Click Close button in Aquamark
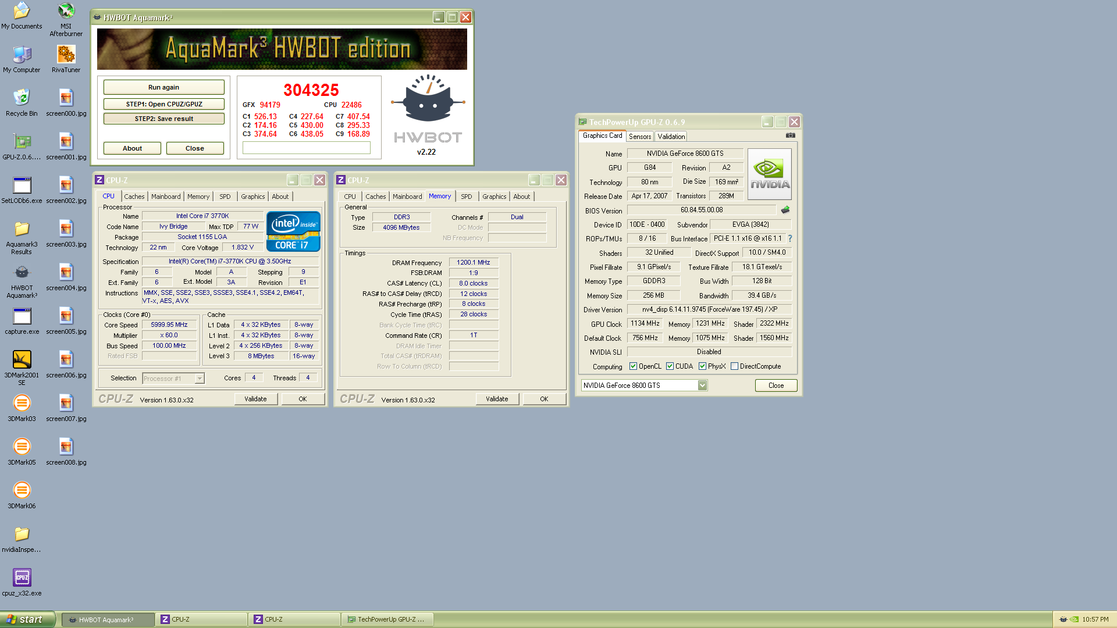This screenshot has width=1117, height=628. [195, 148]
